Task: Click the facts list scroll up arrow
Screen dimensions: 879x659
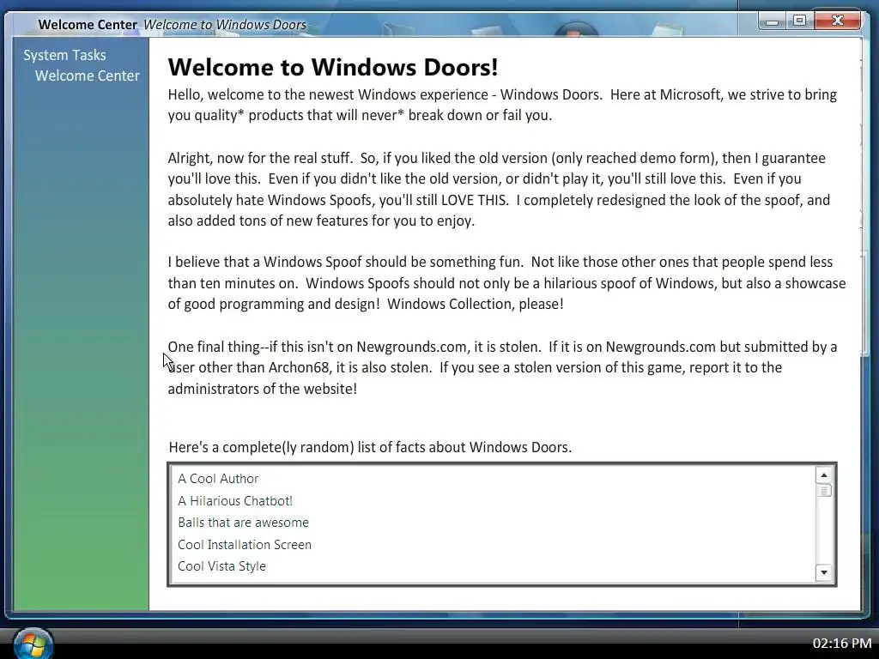Action: [x=823, y=475]
